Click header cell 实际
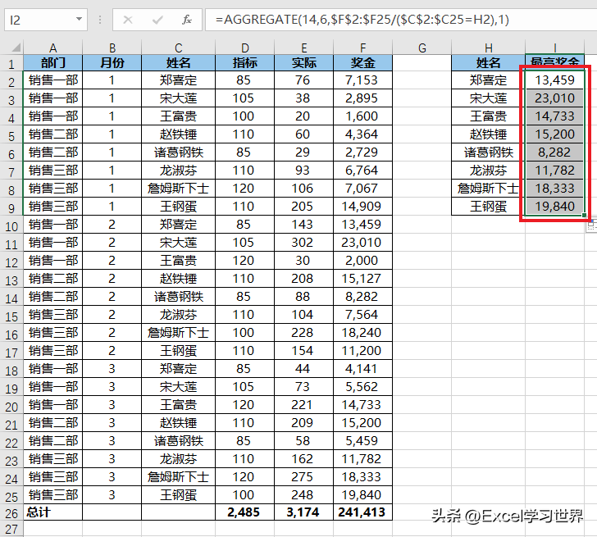The image size is (597, 537). click(303, 63)
